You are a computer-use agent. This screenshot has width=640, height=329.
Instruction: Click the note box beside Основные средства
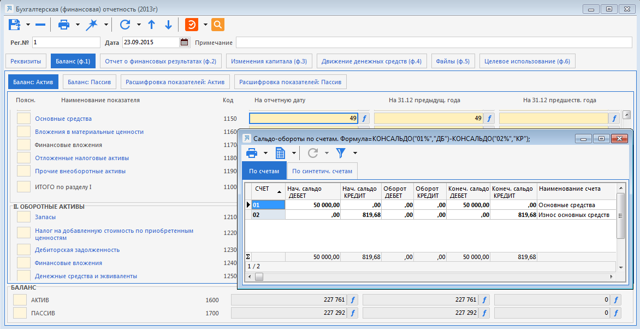(23, 119)
